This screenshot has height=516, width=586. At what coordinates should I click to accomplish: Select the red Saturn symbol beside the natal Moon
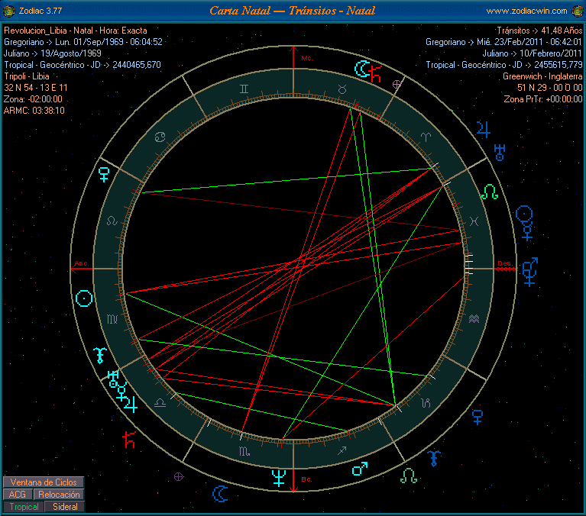click(x=375, y=73)
